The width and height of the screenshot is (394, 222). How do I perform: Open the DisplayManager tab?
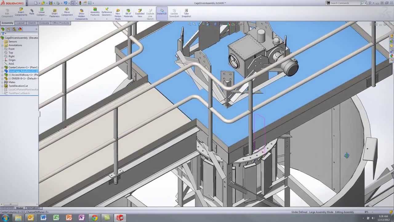pos(20,29)
